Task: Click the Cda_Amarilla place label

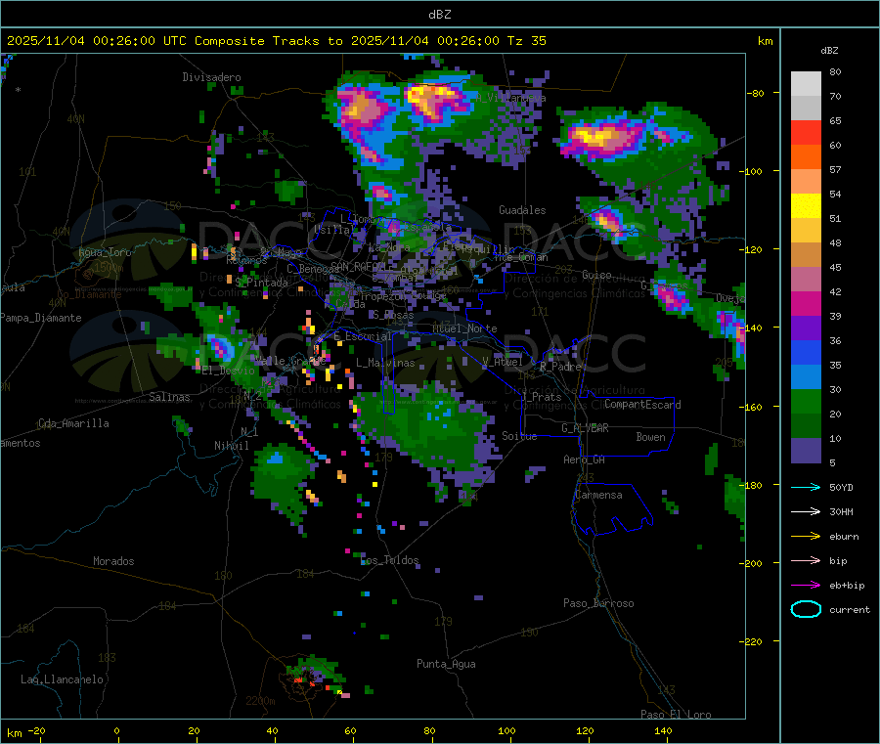Action: [x=73, y=423]
